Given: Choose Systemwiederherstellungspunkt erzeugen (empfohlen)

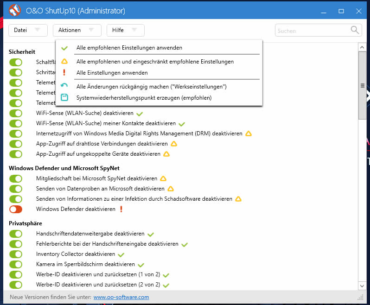Looking at the screenshot, I should (x=159, y=98).
